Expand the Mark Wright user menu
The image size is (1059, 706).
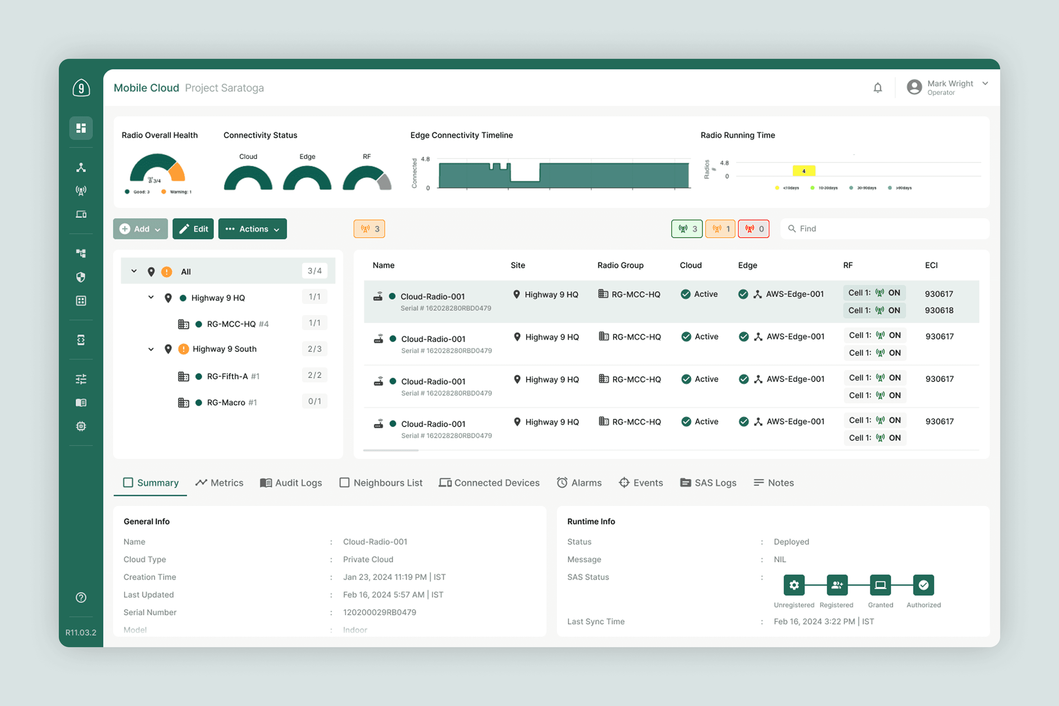[985, 84]
